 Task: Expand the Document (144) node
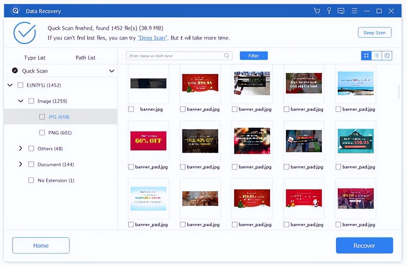point(20,164)
